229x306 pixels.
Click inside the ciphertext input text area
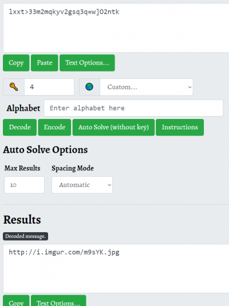click(x=116, y=27)
